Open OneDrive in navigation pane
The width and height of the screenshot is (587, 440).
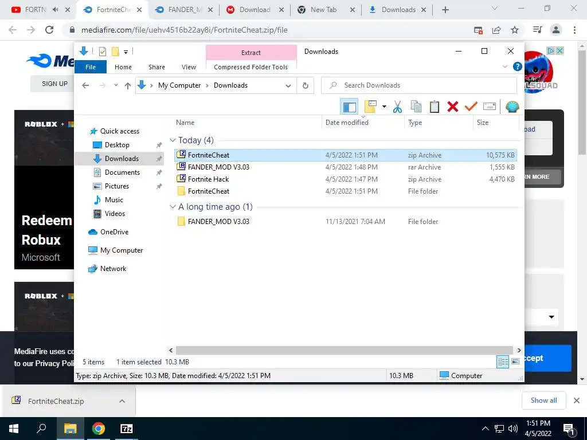(114, 232)
